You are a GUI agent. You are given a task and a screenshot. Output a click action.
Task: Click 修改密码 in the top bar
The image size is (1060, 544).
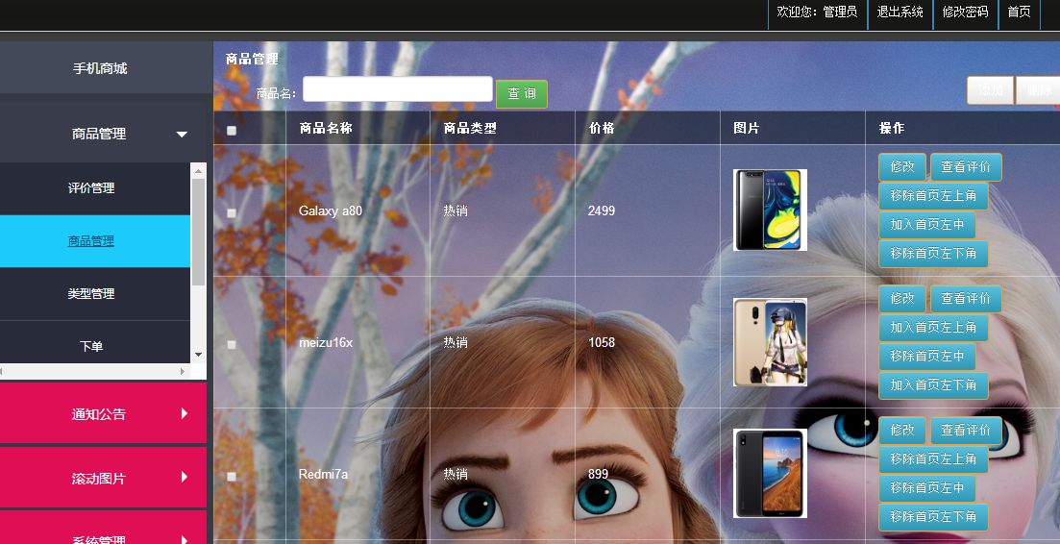click(966, 12)
